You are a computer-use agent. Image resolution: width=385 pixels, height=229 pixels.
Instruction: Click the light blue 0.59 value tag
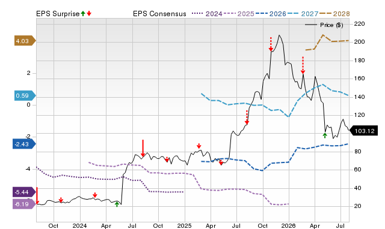click(25, 95)
